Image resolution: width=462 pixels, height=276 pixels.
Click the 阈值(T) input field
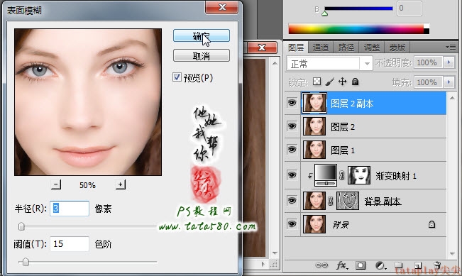[x=70, y=243]
